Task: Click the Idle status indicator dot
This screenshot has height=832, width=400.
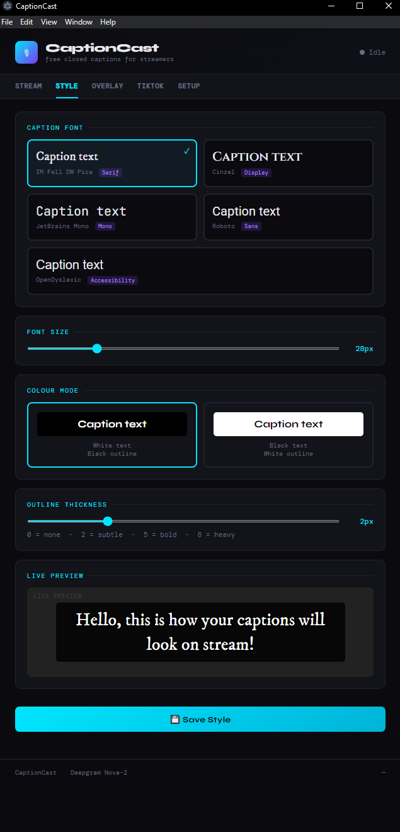Action: click(x=362, y=52)
